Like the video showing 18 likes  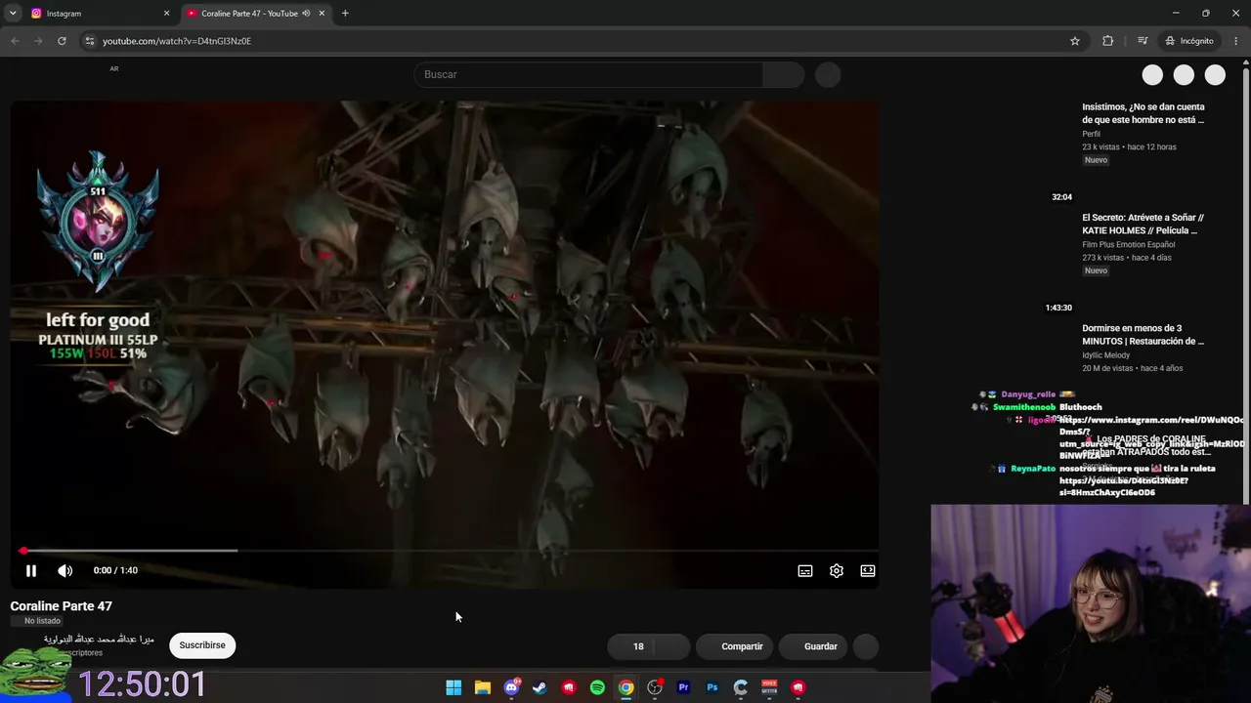click(x=631, y=646)
